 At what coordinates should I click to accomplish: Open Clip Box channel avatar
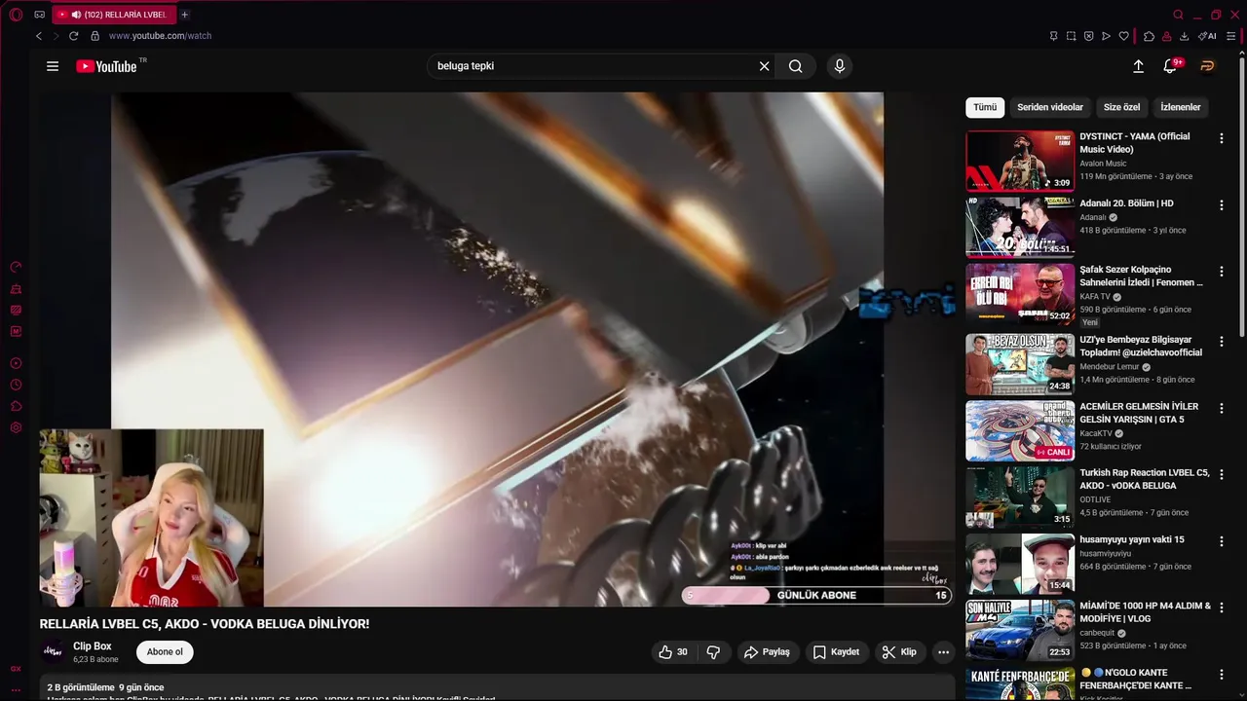point(53,652)
